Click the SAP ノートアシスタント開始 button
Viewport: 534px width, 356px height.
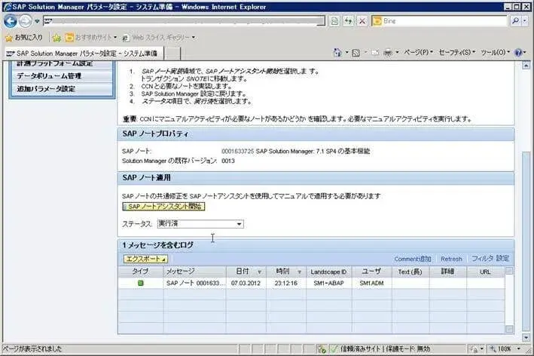tap(163, 207)
